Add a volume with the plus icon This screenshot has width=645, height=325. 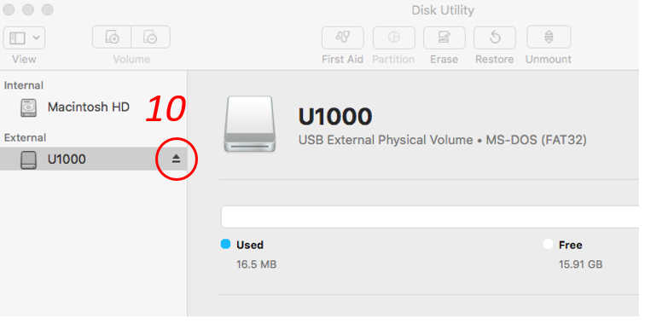(112, 37)
